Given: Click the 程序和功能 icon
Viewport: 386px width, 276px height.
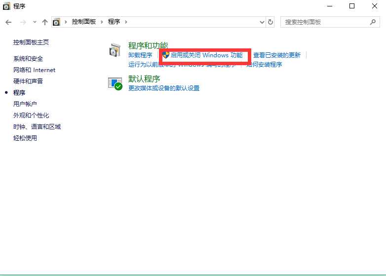Looking at the screenshot, I should click(x=115, y=50).
